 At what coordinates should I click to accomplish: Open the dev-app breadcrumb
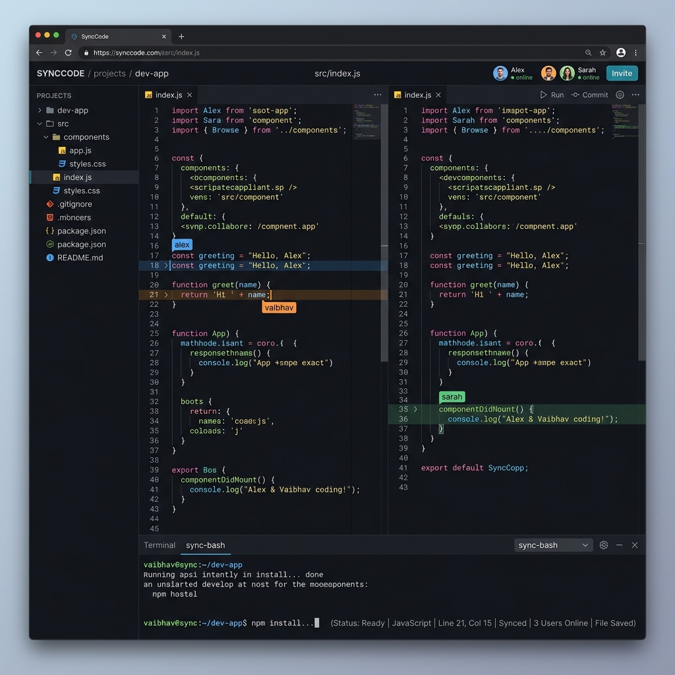click(x=152, y=74)
